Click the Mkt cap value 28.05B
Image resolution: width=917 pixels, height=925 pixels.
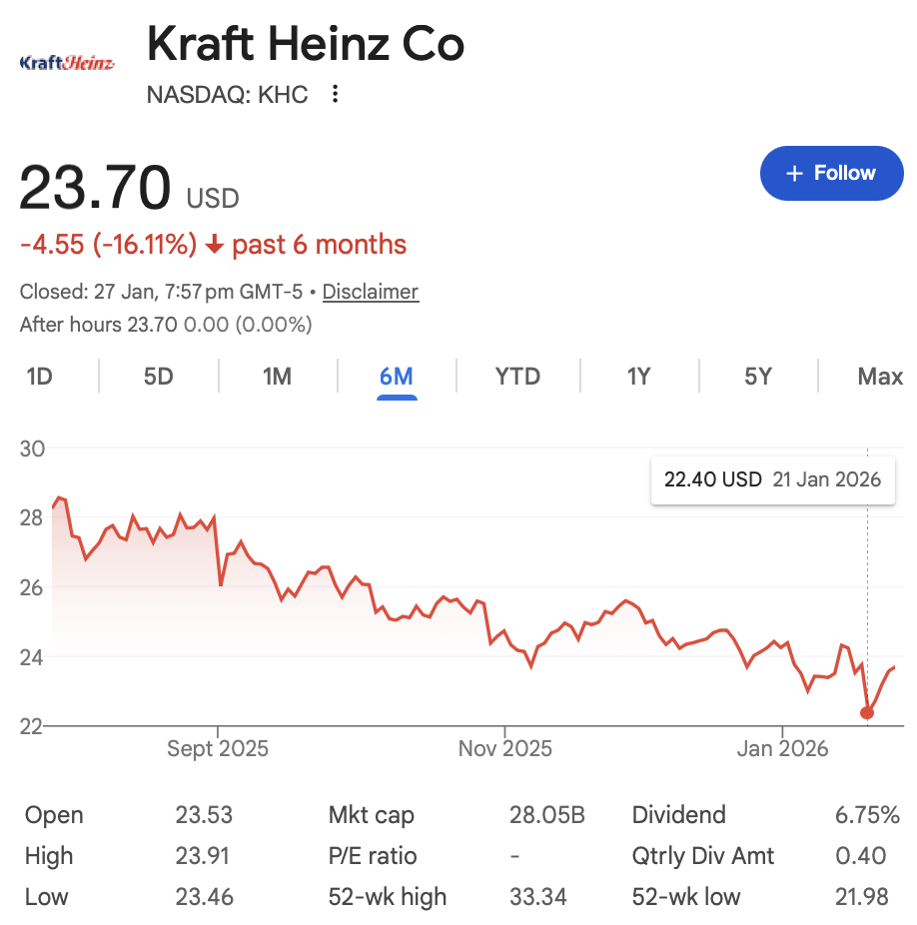pos(546,815)
